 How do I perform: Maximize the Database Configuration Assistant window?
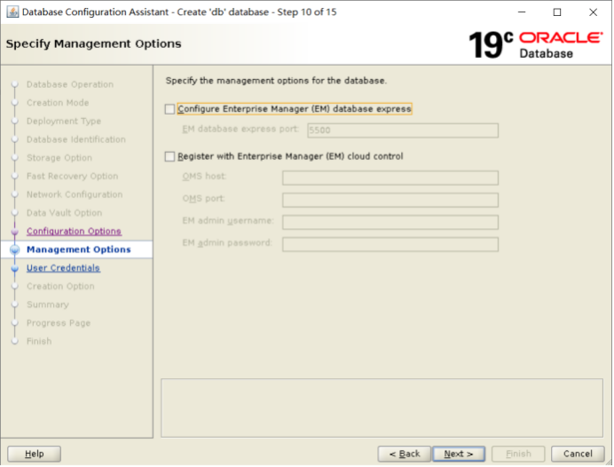[x=557, y=12]
